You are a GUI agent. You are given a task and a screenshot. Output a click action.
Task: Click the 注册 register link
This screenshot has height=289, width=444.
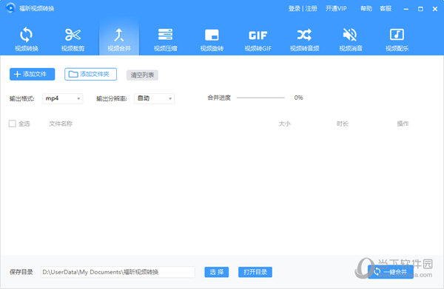312,8
